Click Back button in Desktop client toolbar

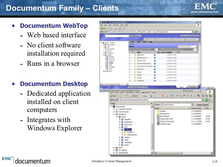coord(113,96)
